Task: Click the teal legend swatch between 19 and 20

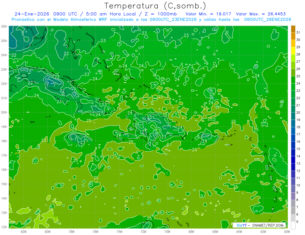Action: [293, 116]
